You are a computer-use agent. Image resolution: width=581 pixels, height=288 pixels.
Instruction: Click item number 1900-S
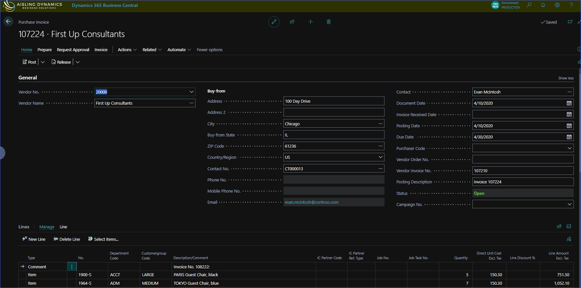pos(85,275)
